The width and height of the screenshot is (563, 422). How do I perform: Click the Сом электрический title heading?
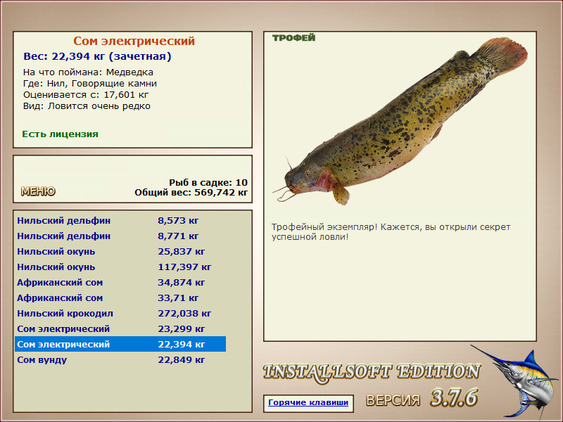[134, 41]
